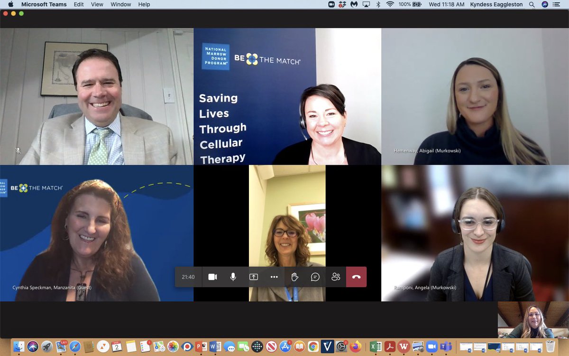
Task: Open the Help menu
Action: point(144,4)
